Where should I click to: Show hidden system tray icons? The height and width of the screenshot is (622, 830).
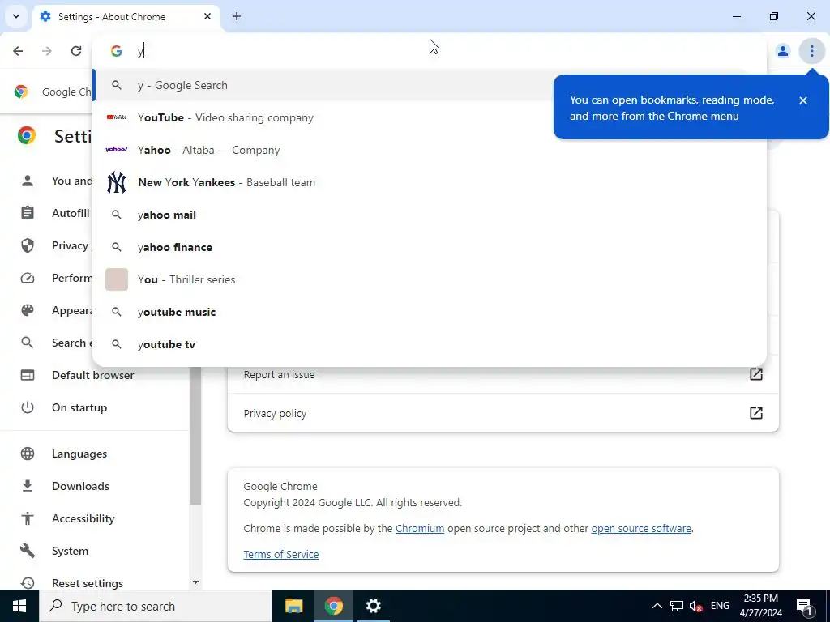pyautogui.click(x=657, y=606)
